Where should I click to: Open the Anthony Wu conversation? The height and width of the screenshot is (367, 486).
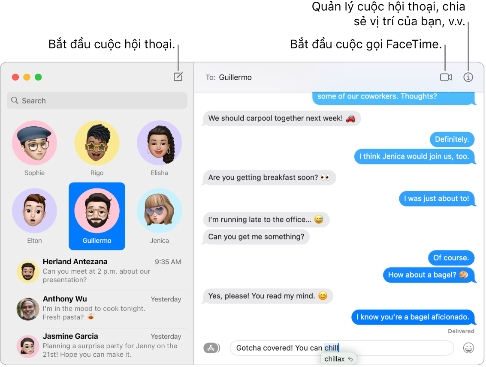[99, 308]
